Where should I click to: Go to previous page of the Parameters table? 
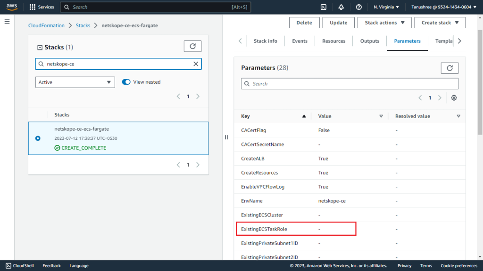point(420,98)
